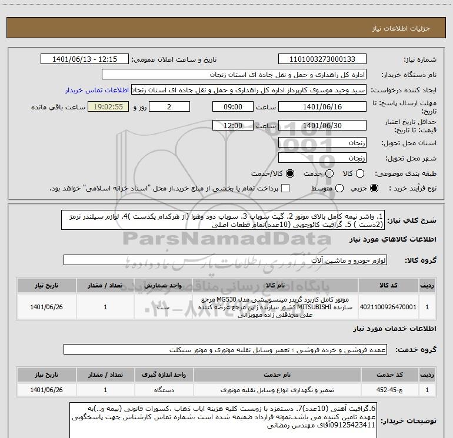This screenshot has height=438, width=453.
Task: Click the announcement date field 1401/06/13 - 12:15
Action: point(85,59)
